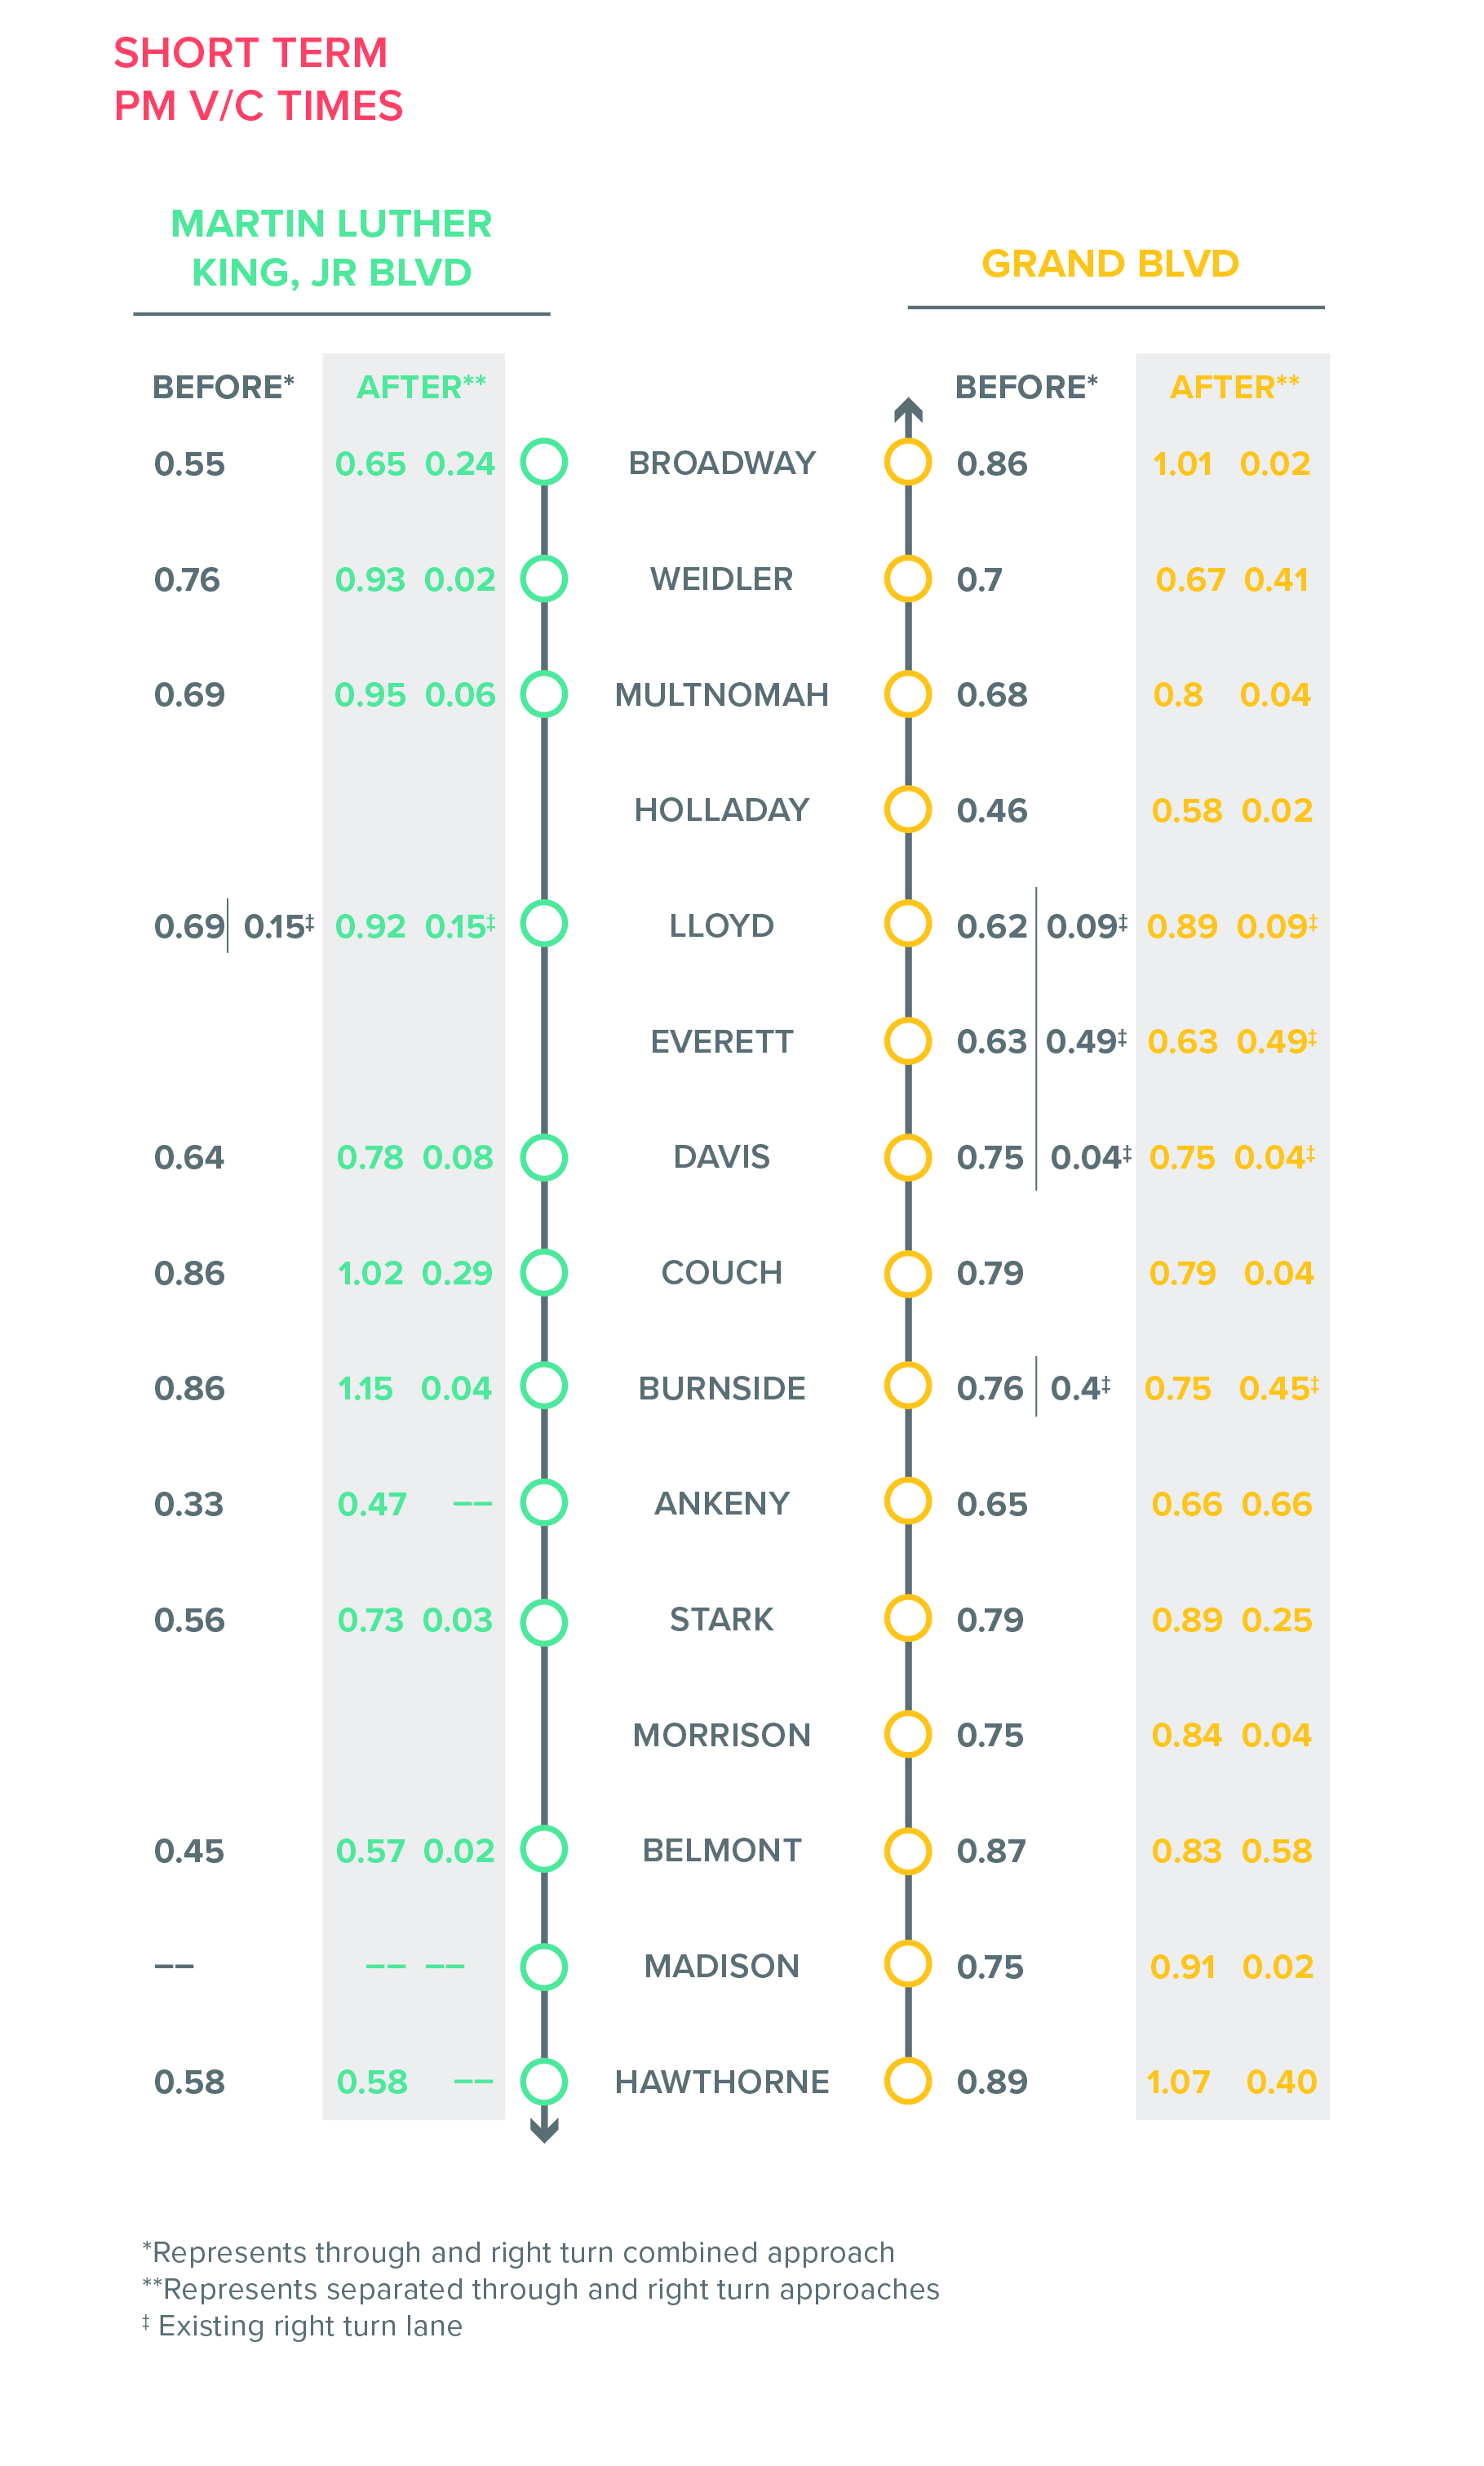Click the Short Term PM V/C Times title
This screenshot has height=2466, width=1484.
pos(258,79)
